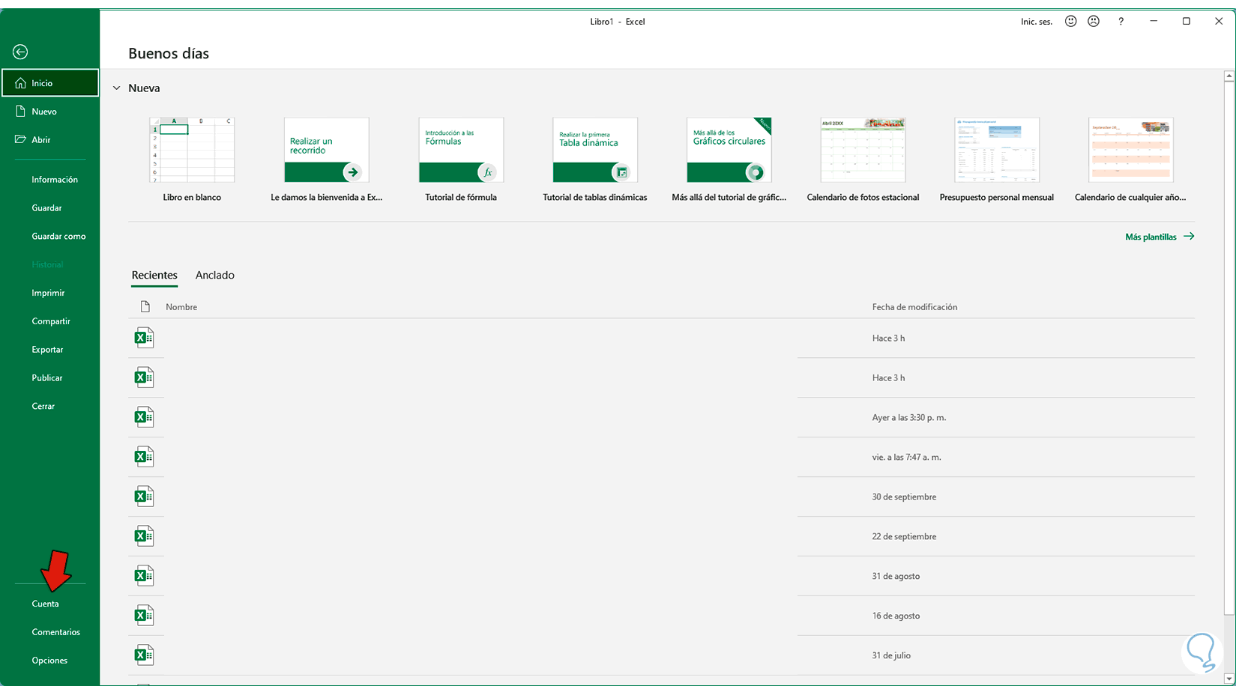This screenshot has width=1236, height=695.
Task: Open the Tutorial de fórmula template
Action: 461,159
